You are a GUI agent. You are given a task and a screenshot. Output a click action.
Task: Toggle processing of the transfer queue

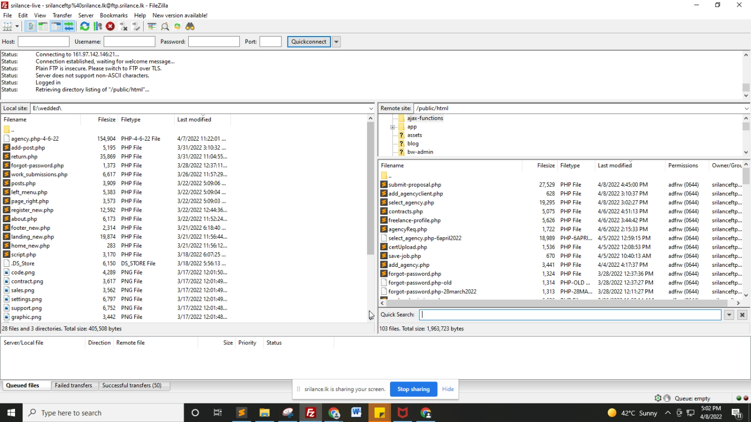pyautogui.click(x=98, y=27)
